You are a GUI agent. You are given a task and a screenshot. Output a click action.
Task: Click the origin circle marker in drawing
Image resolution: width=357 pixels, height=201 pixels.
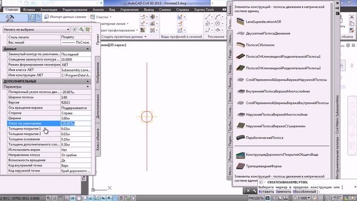coord(147,117)
